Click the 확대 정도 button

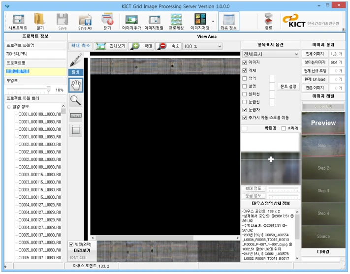click(254, 188)
